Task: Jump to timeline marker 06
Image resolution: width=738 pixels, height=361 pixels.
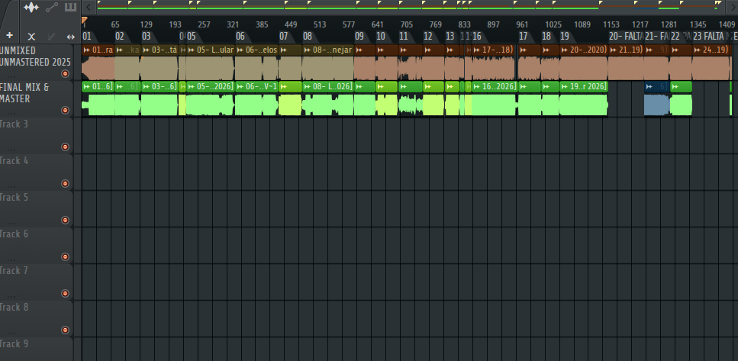Action: pyautogui.click(x=240, y=36)
